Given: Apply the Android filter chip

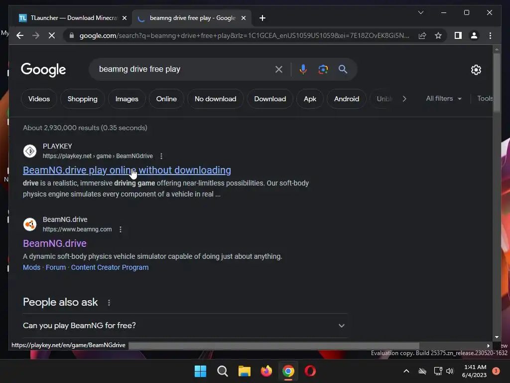Looking at the screenshot, I should pos(347,99).
